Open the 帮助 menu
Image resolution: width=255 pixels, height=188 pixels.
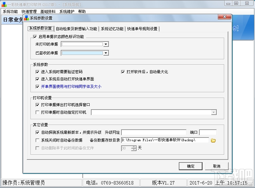tap(82, 12)
